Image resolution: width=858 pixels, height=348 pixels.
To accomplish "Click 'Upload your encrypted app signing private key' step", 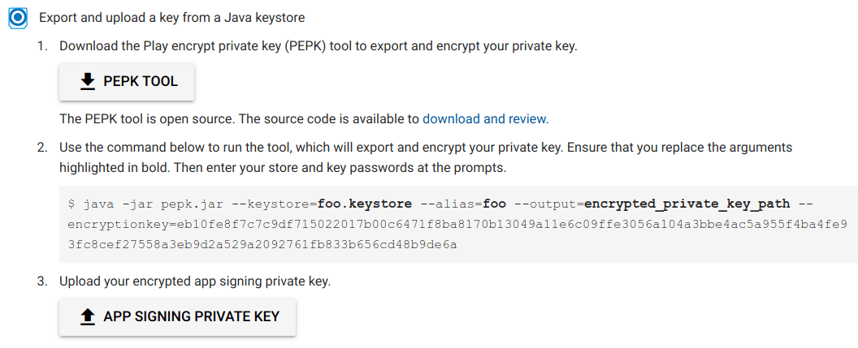I will click(195, 282).
